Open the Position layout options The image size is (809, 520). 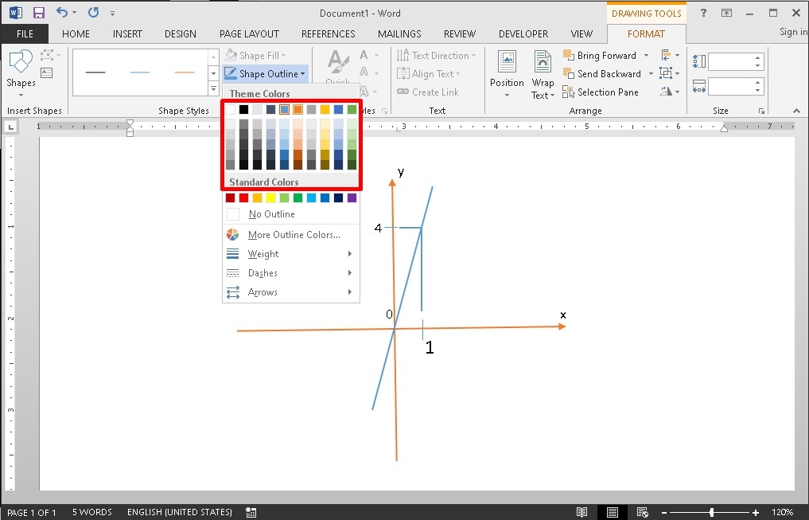tap(507, 74)
